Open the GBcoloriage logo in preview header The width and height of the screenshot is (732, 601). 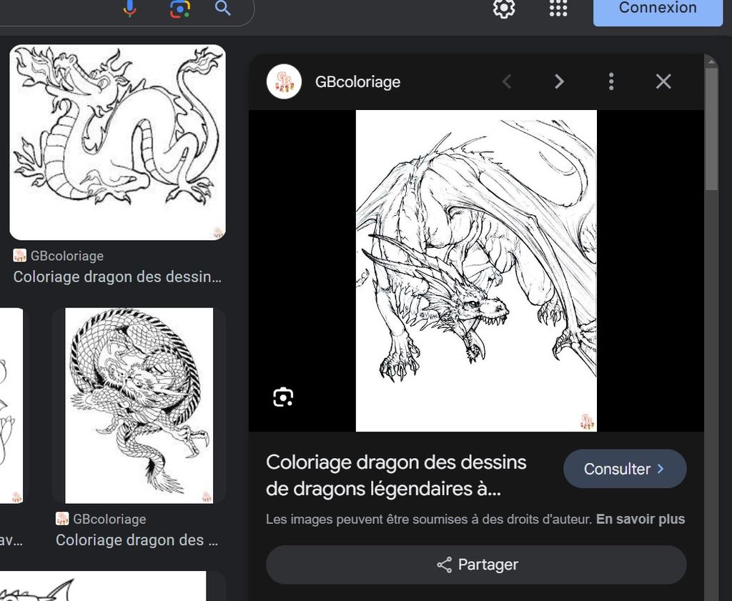click(x=284, y=81)
